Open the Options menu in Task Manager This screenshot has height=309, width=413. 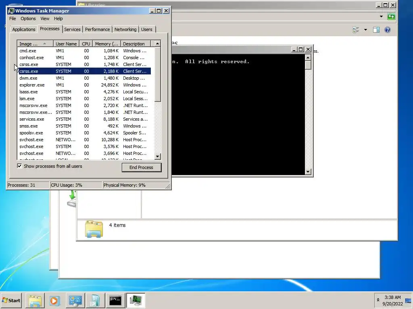point(28,19)
